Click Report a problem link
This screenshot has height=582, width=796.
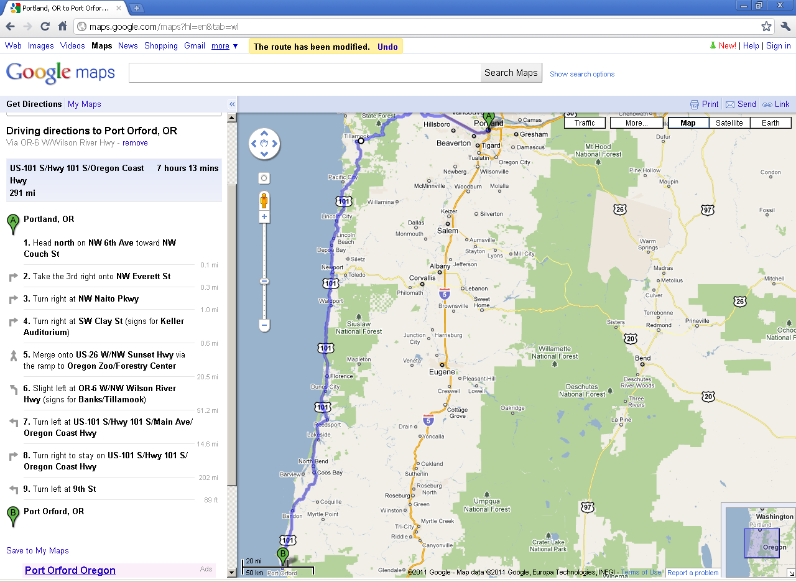pyautogui.click(x=693, y=573)
